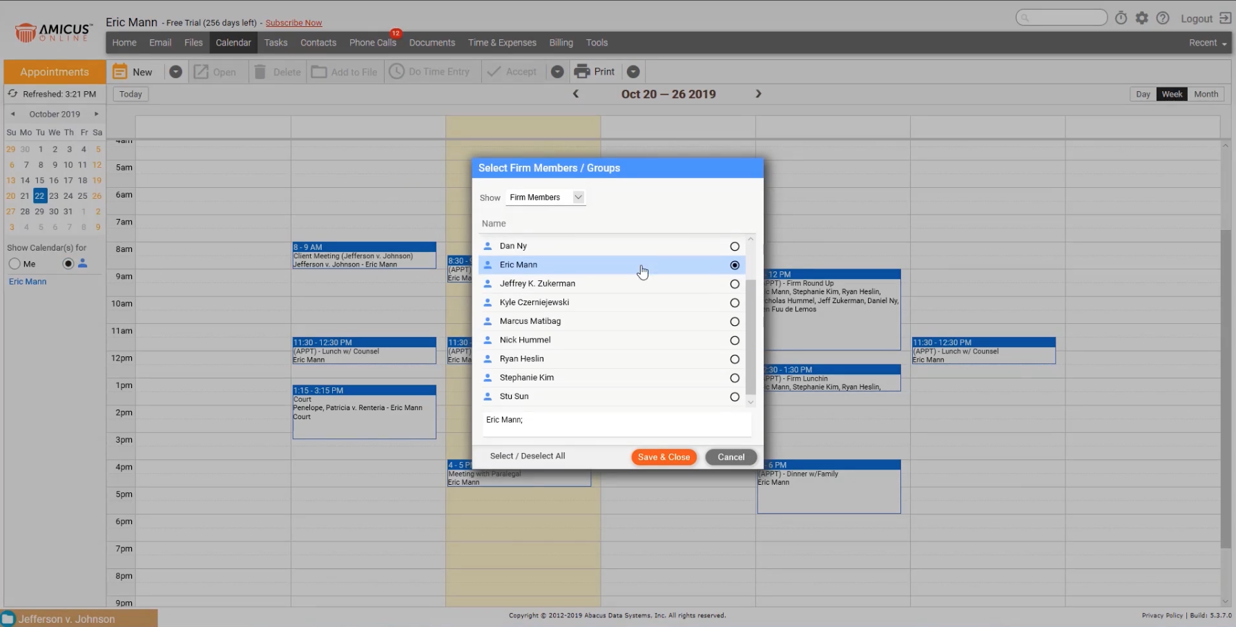
Task: Switch to the Tasks tab
Action: 276,42
